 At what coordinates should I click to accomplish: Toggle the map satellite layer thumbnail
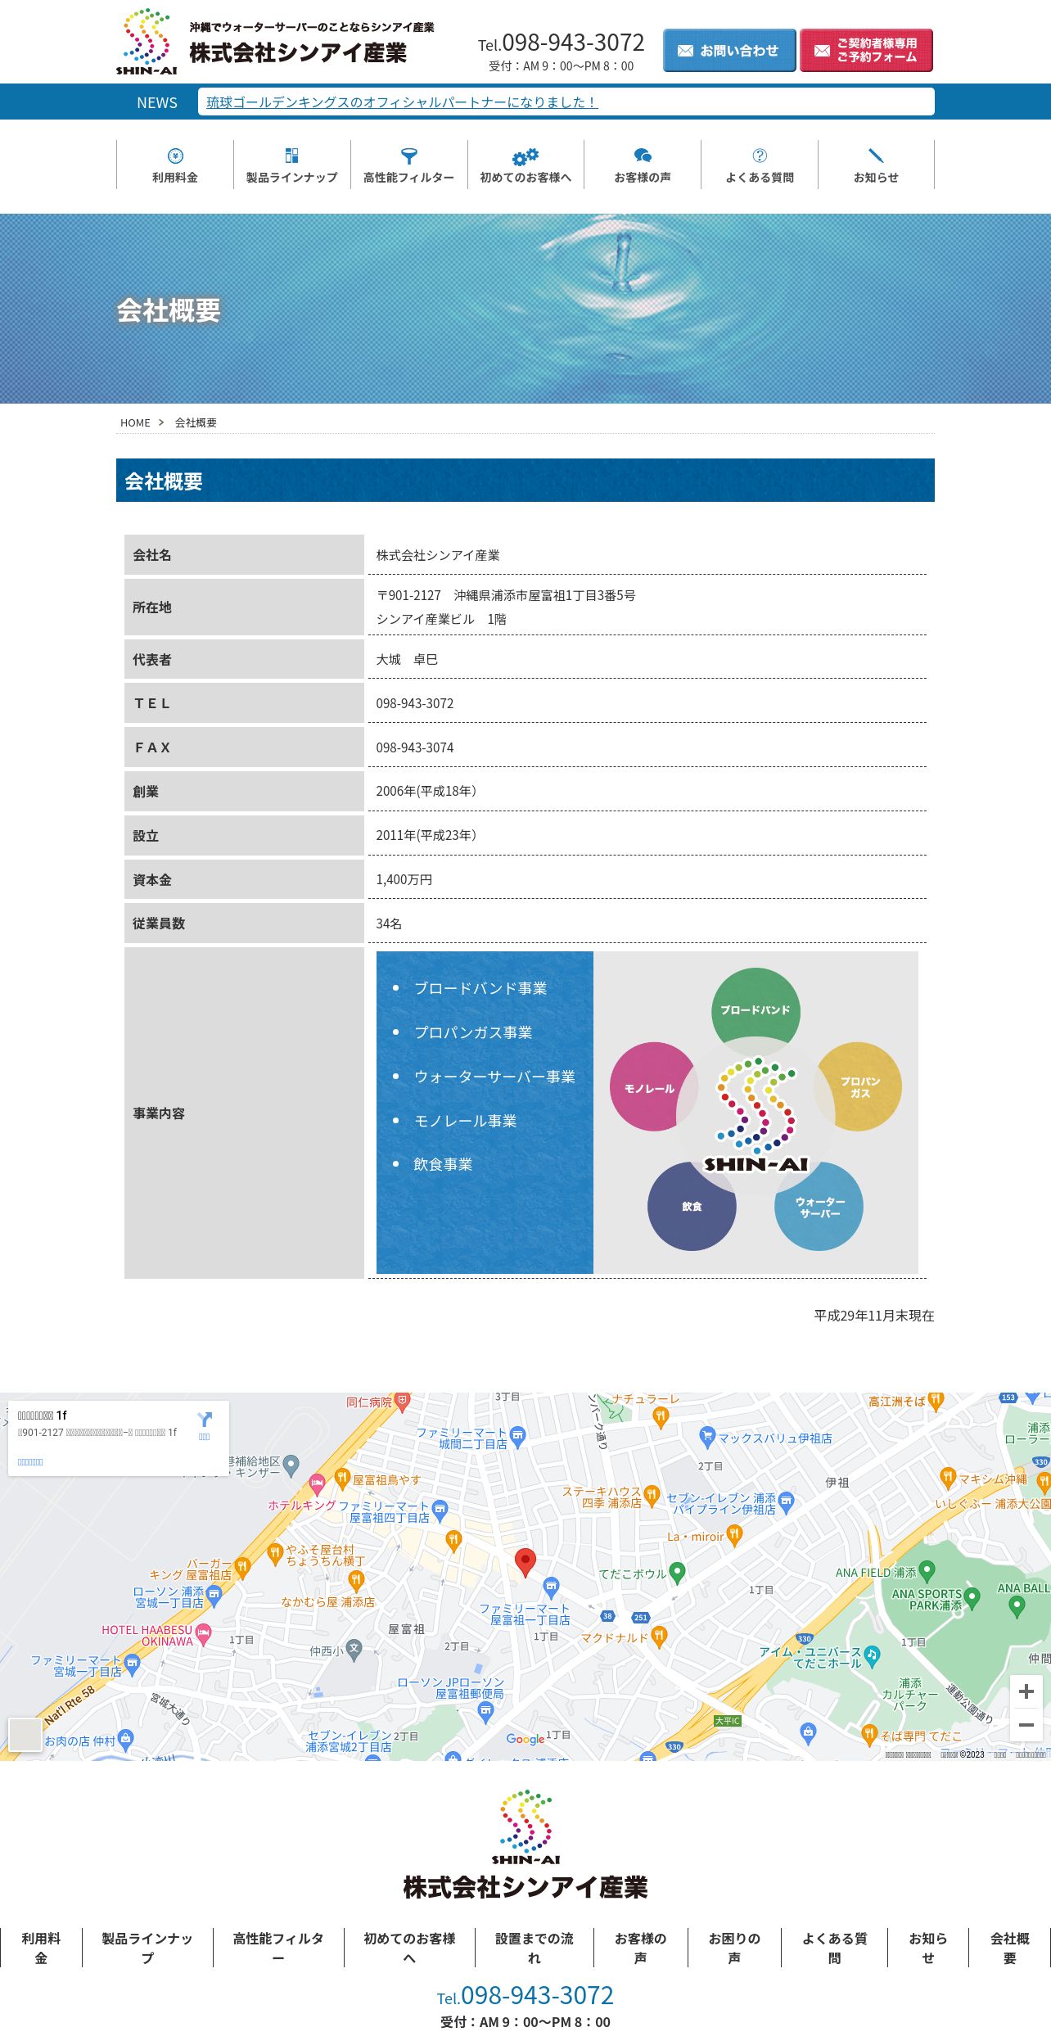pos(25,1734)
